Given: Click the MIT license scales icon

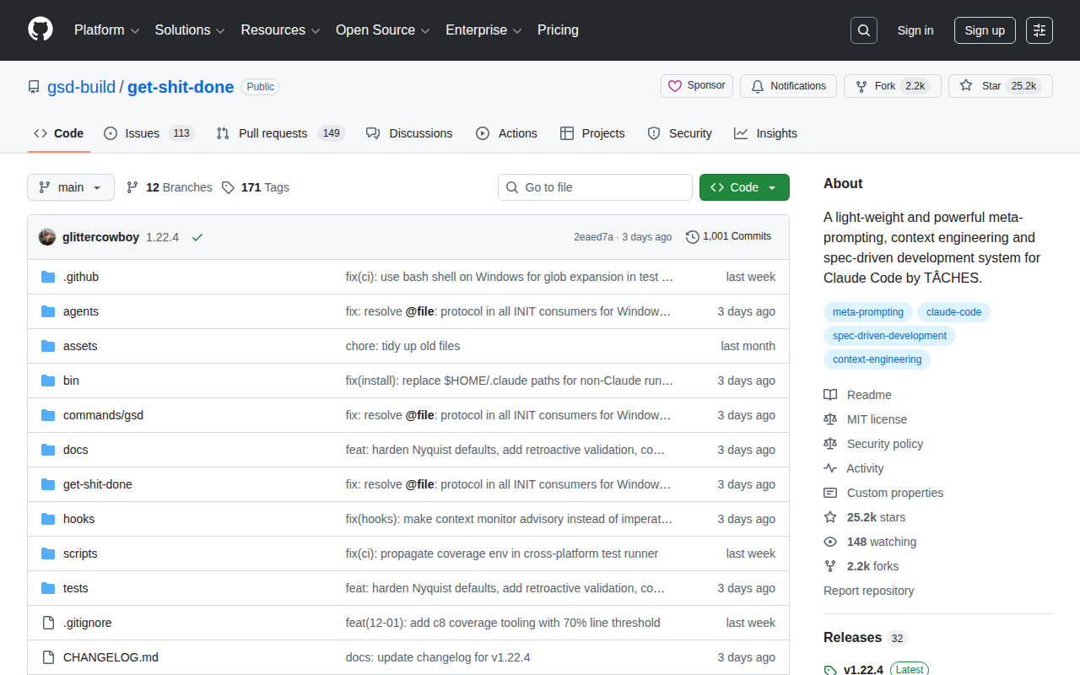Looking at the screenshot, I should 830,418.
